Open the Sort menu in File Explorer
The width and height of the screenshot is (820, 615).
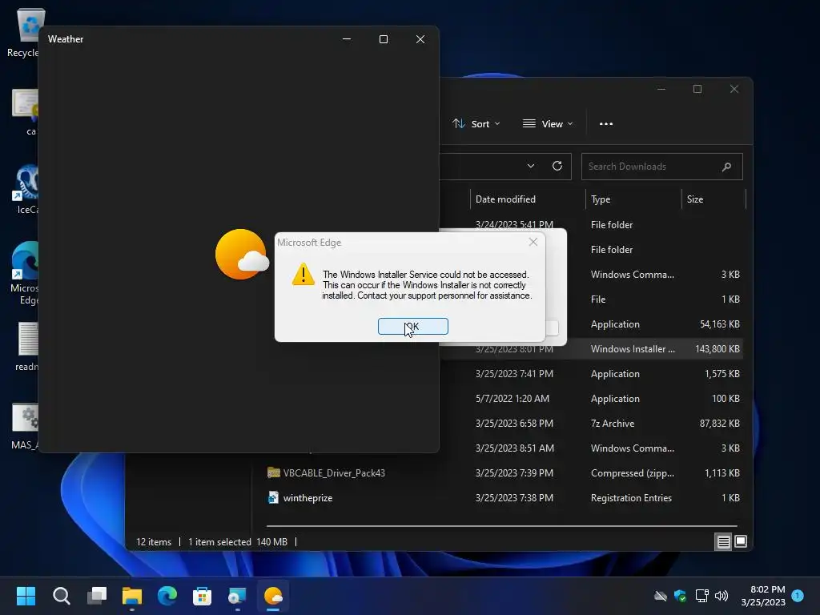coord(476,124)
